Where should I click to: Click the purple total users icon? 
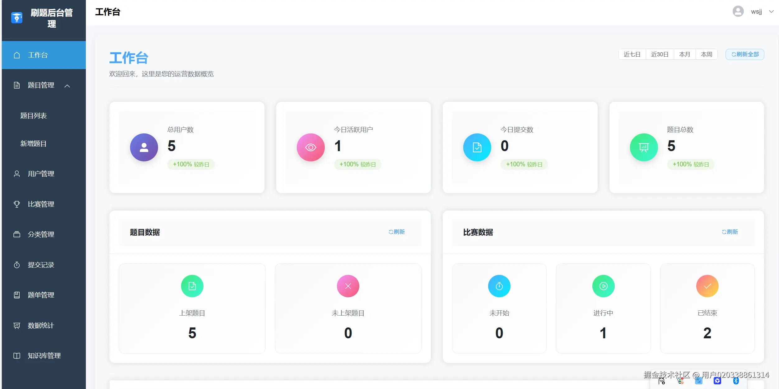click(x=144, y=147)
